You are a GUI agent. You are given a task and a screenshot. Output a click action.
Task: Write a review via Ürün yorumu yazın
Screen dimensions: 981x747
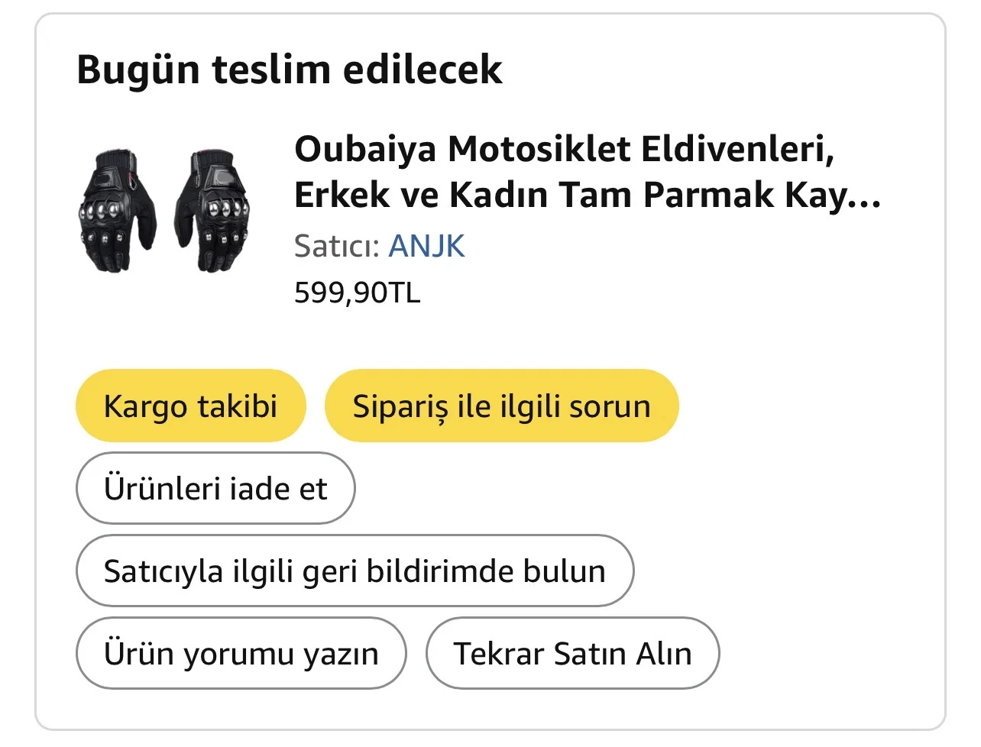(241, 653)
